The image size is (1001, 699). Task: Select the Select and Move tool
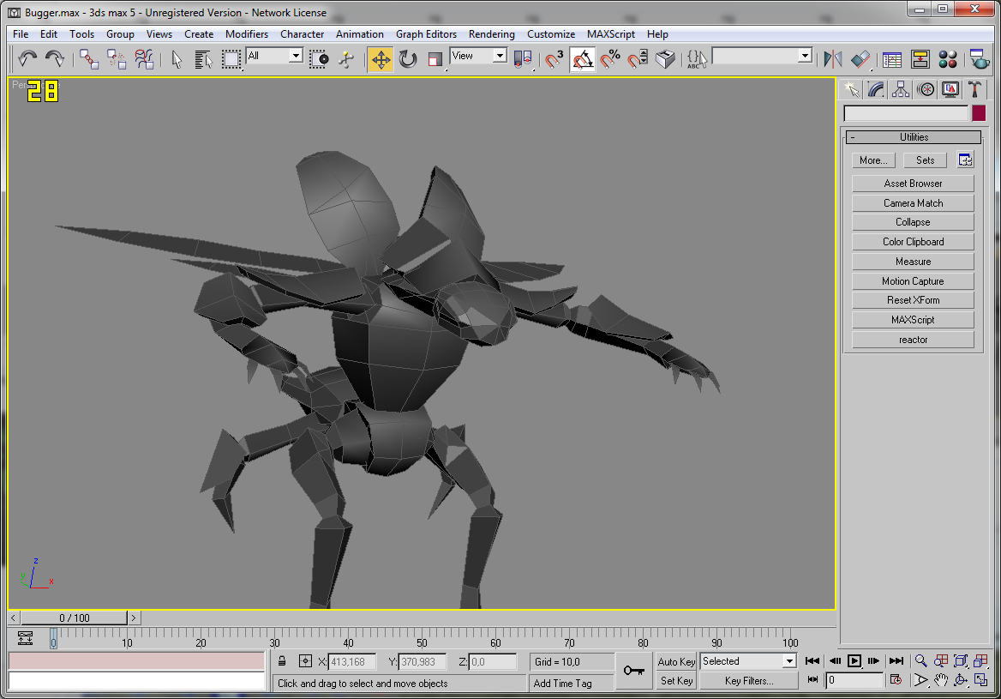tap(381, 59)
